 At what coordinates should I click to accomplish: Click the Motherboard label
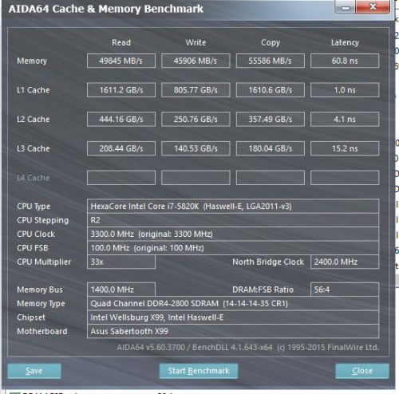[x=42, y=331]
